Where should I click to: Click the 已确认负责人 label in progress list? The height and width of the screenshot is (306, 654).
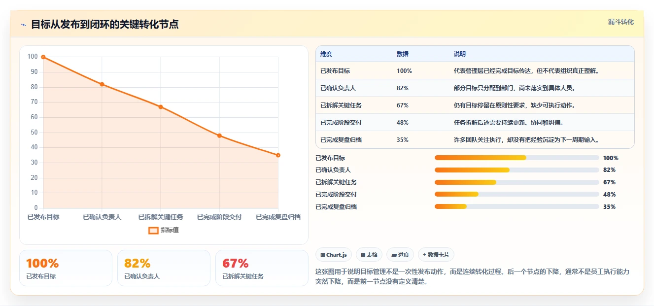pos(333,170)
